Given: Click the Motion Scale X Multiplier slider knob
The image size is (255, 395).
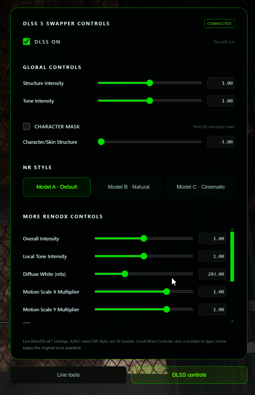Looking at the screenshot, I should (167, 292).
